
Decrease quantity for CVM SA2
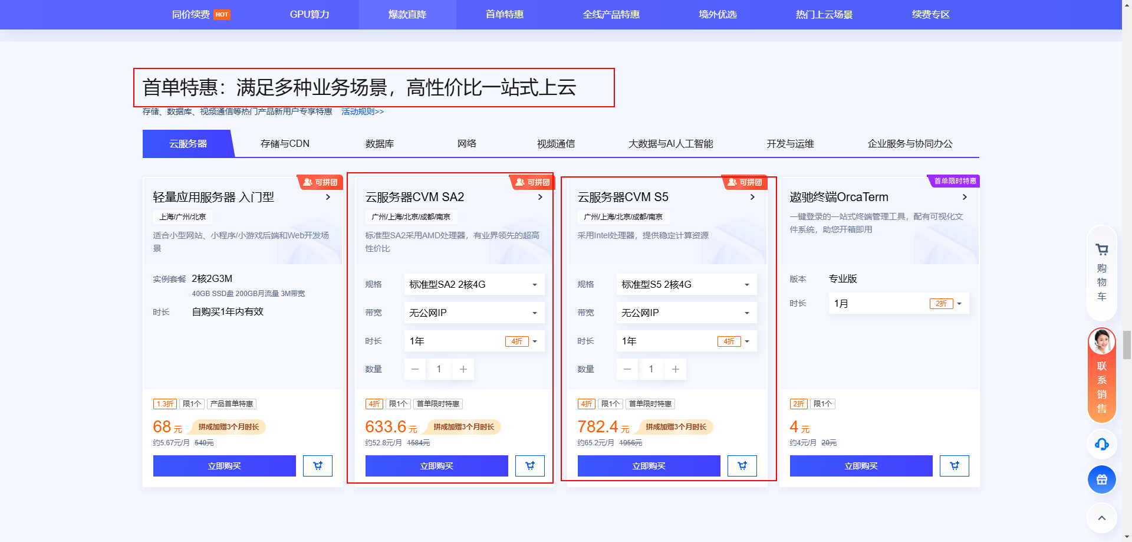click(415, 369)
